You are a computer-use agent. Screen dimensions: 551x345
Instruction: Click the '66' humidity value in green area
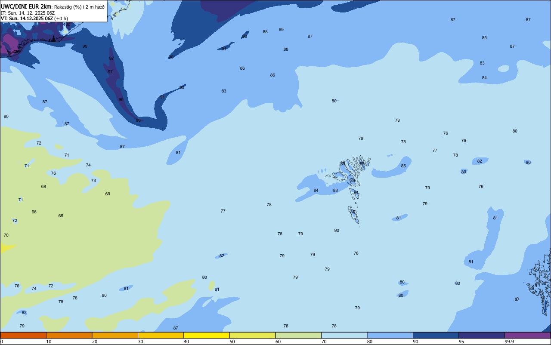(x=34, y=212)
